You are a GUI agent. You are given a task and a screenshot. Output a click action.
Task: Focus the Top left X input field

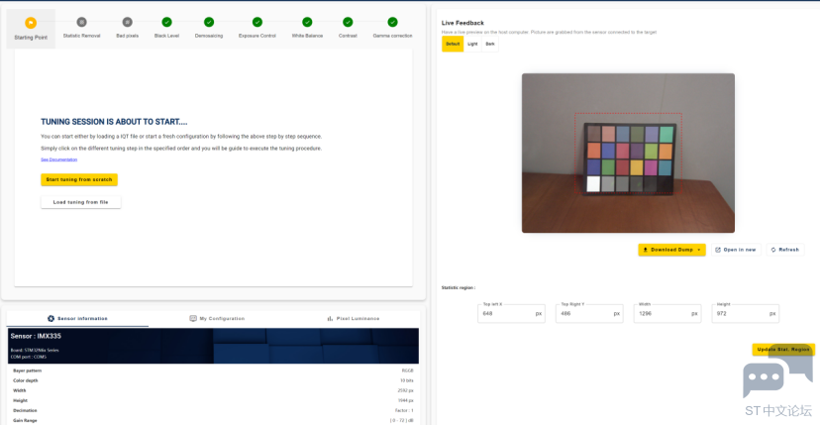click(x=511, y=313)
